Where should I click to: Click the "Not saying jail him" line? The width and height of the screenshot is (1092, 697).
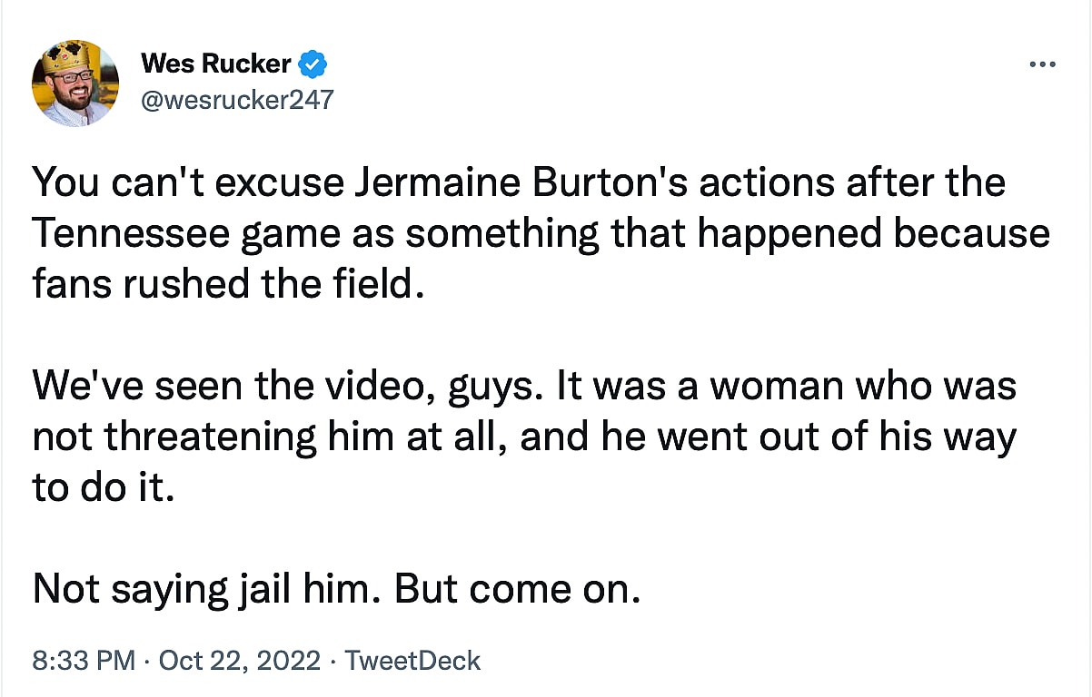(336, 590)
